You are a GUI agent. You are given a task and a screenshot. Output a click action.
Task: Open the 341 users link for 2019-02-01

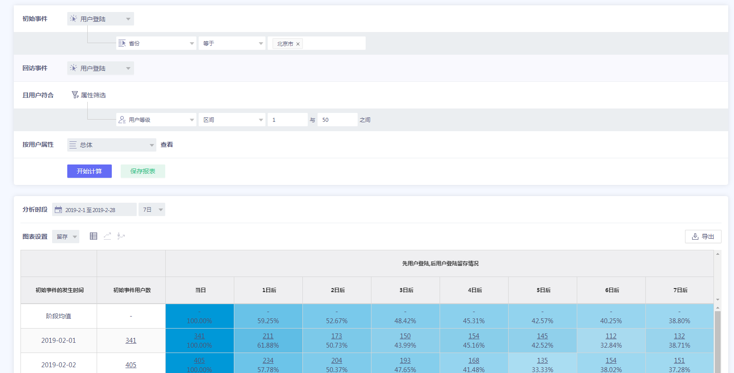click(131, 341)
